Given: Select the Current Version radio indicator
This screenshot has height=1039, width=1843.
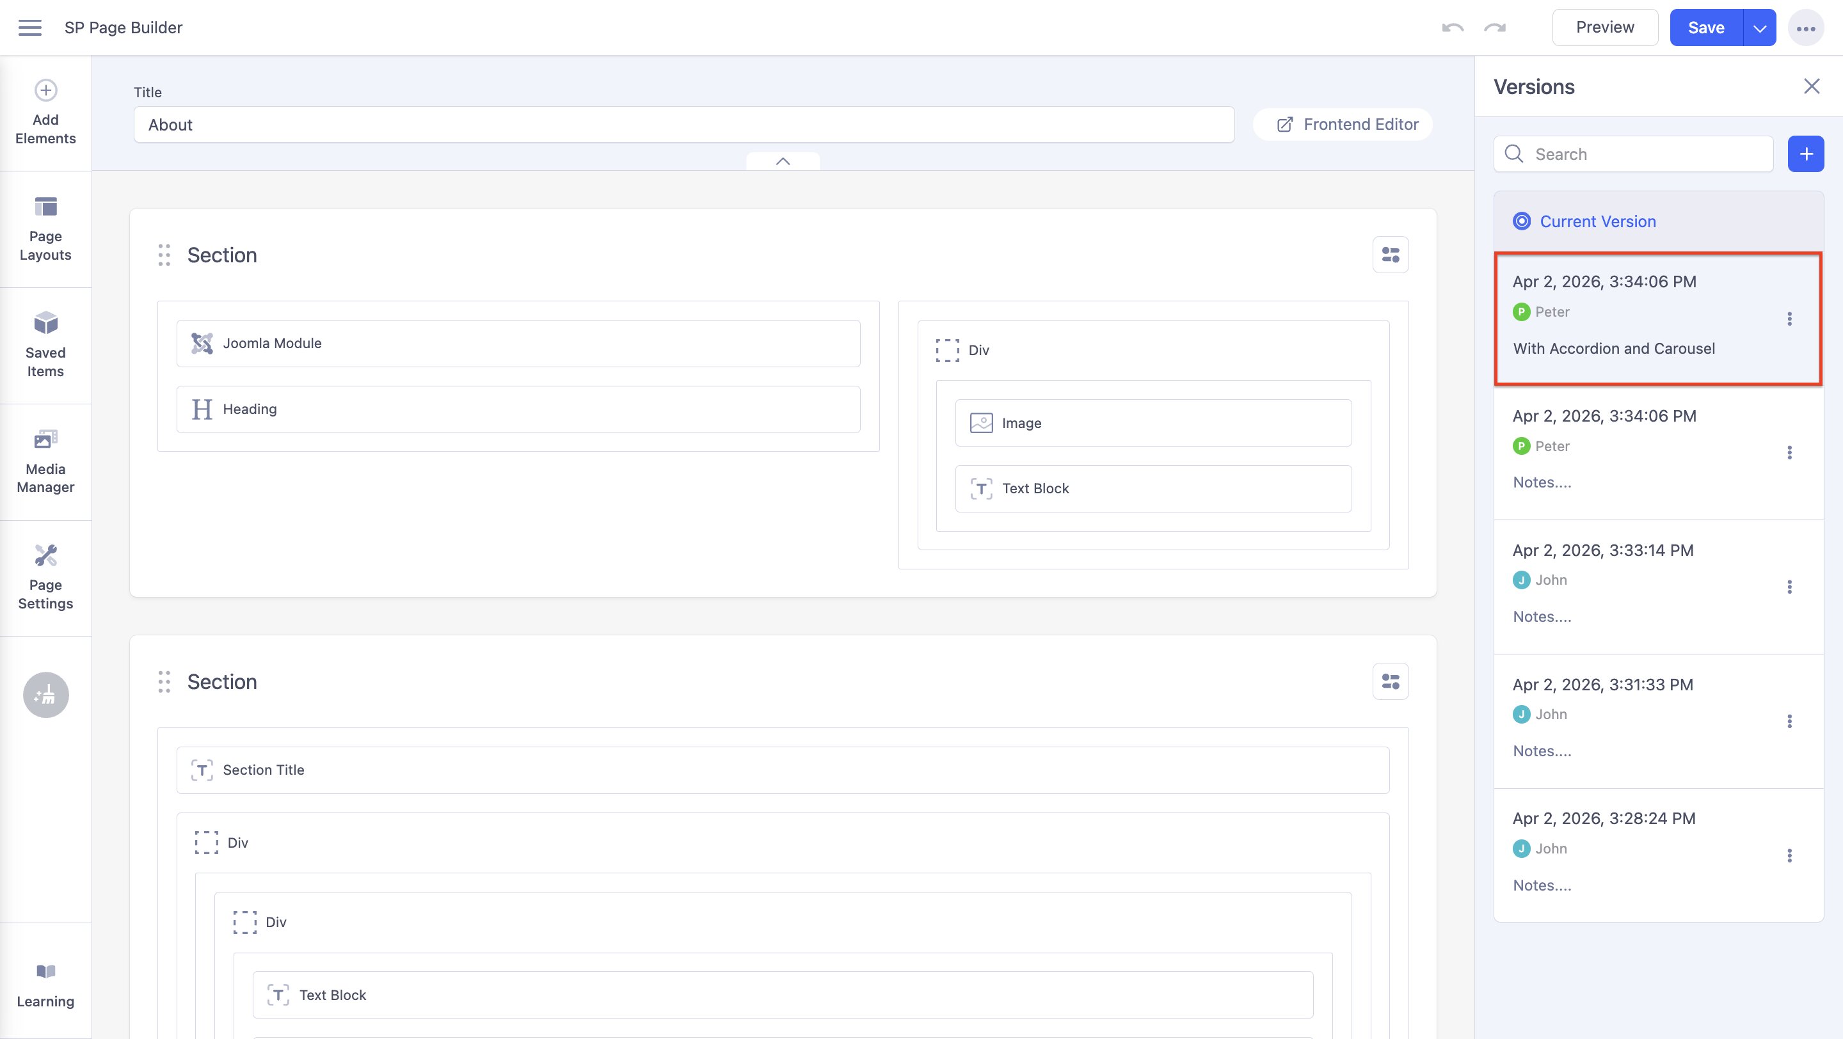Looking at the screenshot, I should coord(1522,221).
